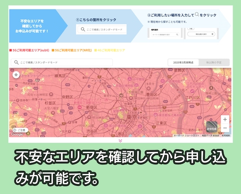Switch to the aerial photo map thumbnail
The width and height of the screenshot is (241, 194).
pyautogui.click(x=212, y=127)
